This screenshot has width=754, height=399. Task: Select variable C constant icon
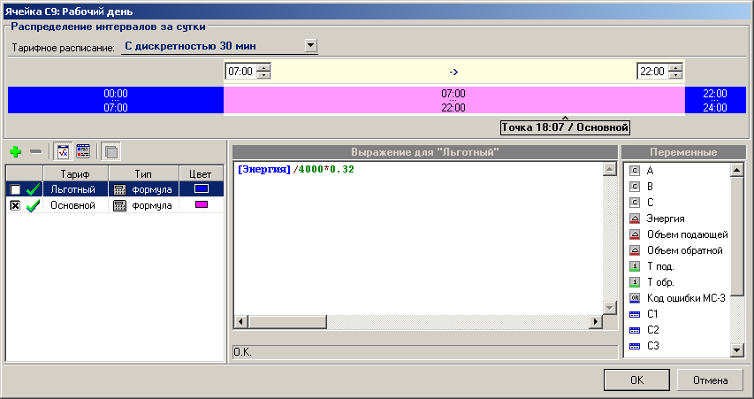click(x=635, y=203)
